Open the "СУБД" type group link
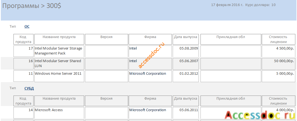The width and height of the screenshot is (297, 121). pos(29,88)
